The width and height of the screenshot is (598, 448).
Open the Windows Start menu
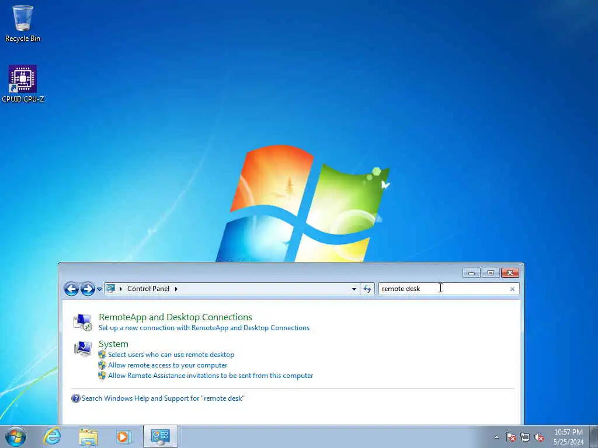coord(16,436)
